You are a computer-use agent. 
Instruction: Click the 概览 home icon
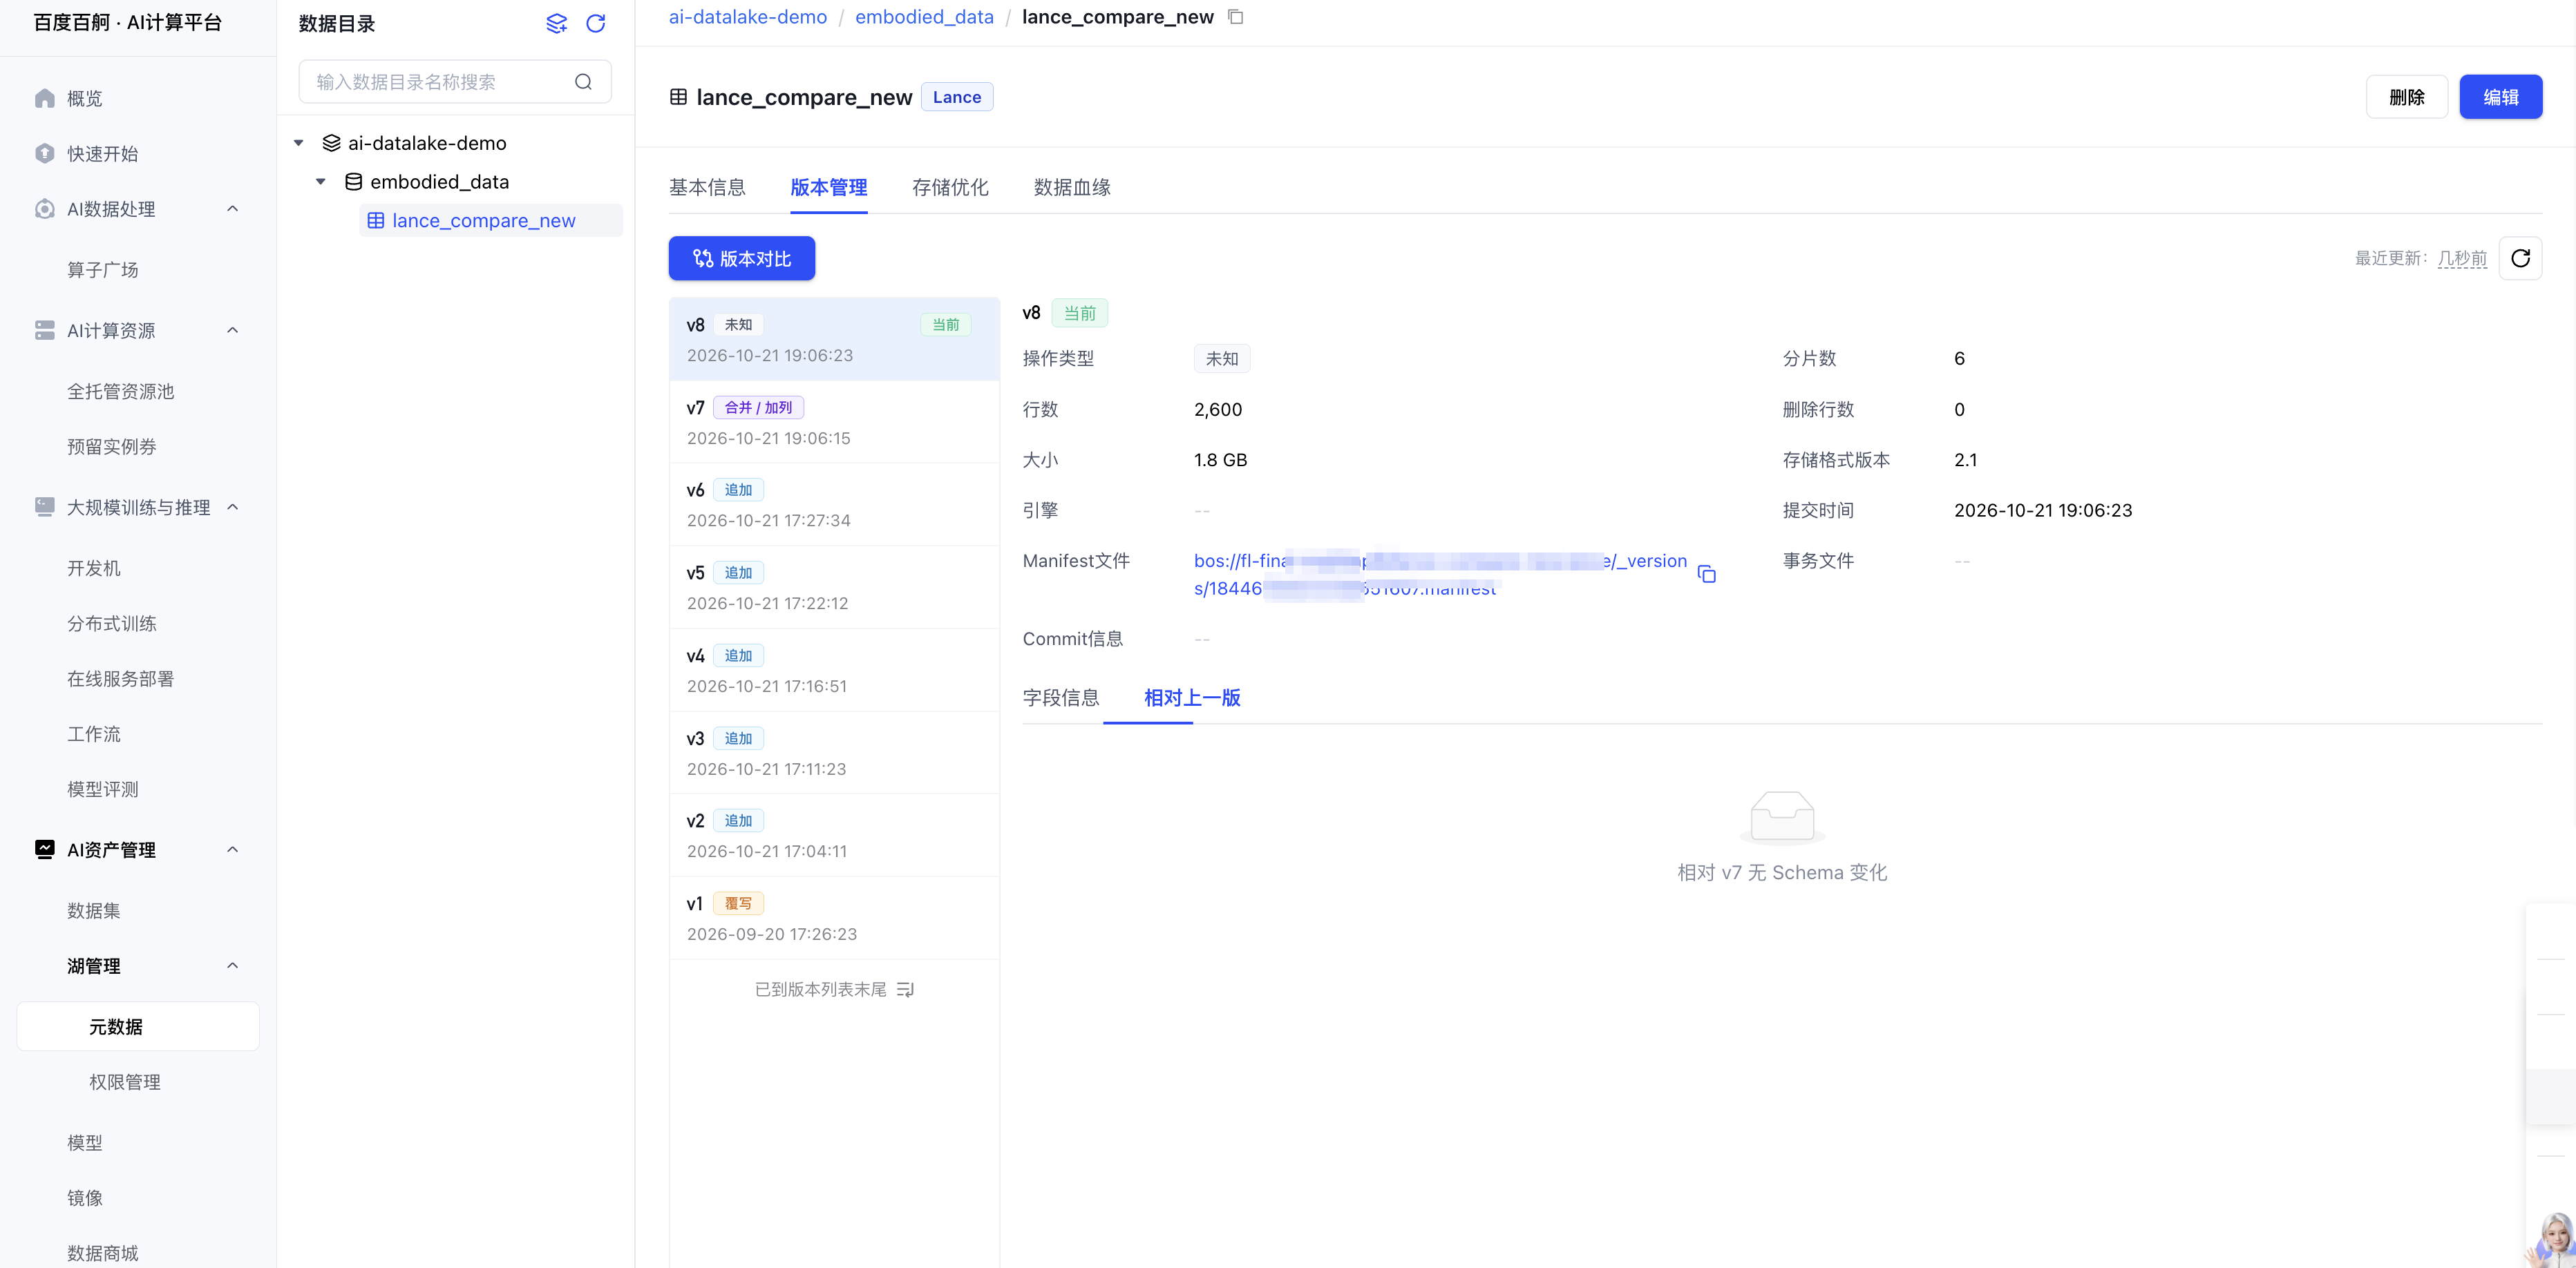[x=44, y=98]
